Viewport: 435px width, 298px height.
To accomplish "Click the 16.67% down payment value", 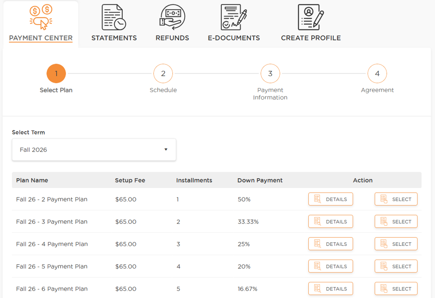I will coord(248,289).
